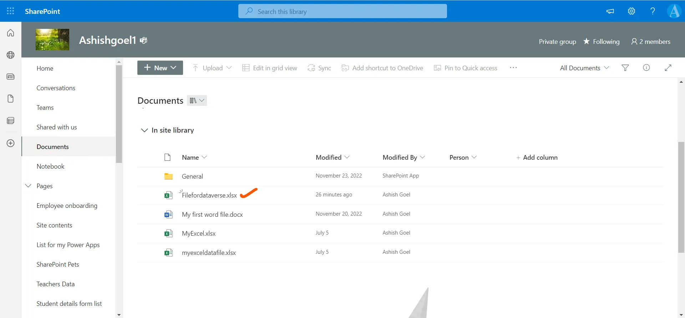Open the news icon in left rail
This screenshot has height=318, width=685.
click(11, 77)
